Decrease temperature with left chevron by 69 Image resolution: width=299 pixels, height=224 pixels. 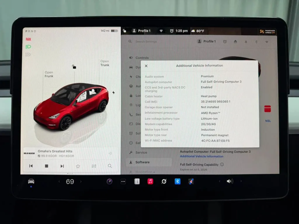[x=59, y=181]
